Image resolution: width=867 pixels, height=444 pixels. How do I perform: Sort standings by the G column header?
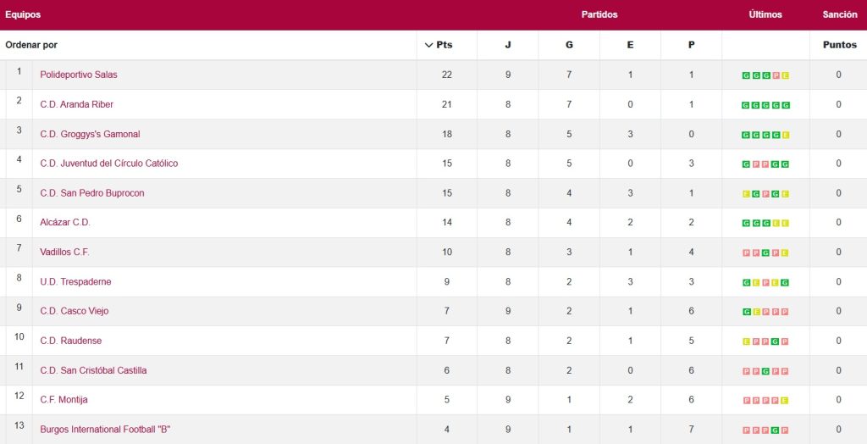(x=569, y=45)
